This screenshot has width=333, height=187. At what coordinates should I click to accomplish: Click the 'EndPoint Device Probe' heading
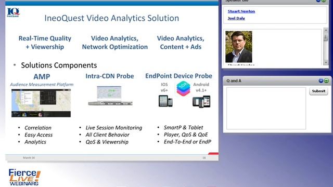tap(178, 76)
